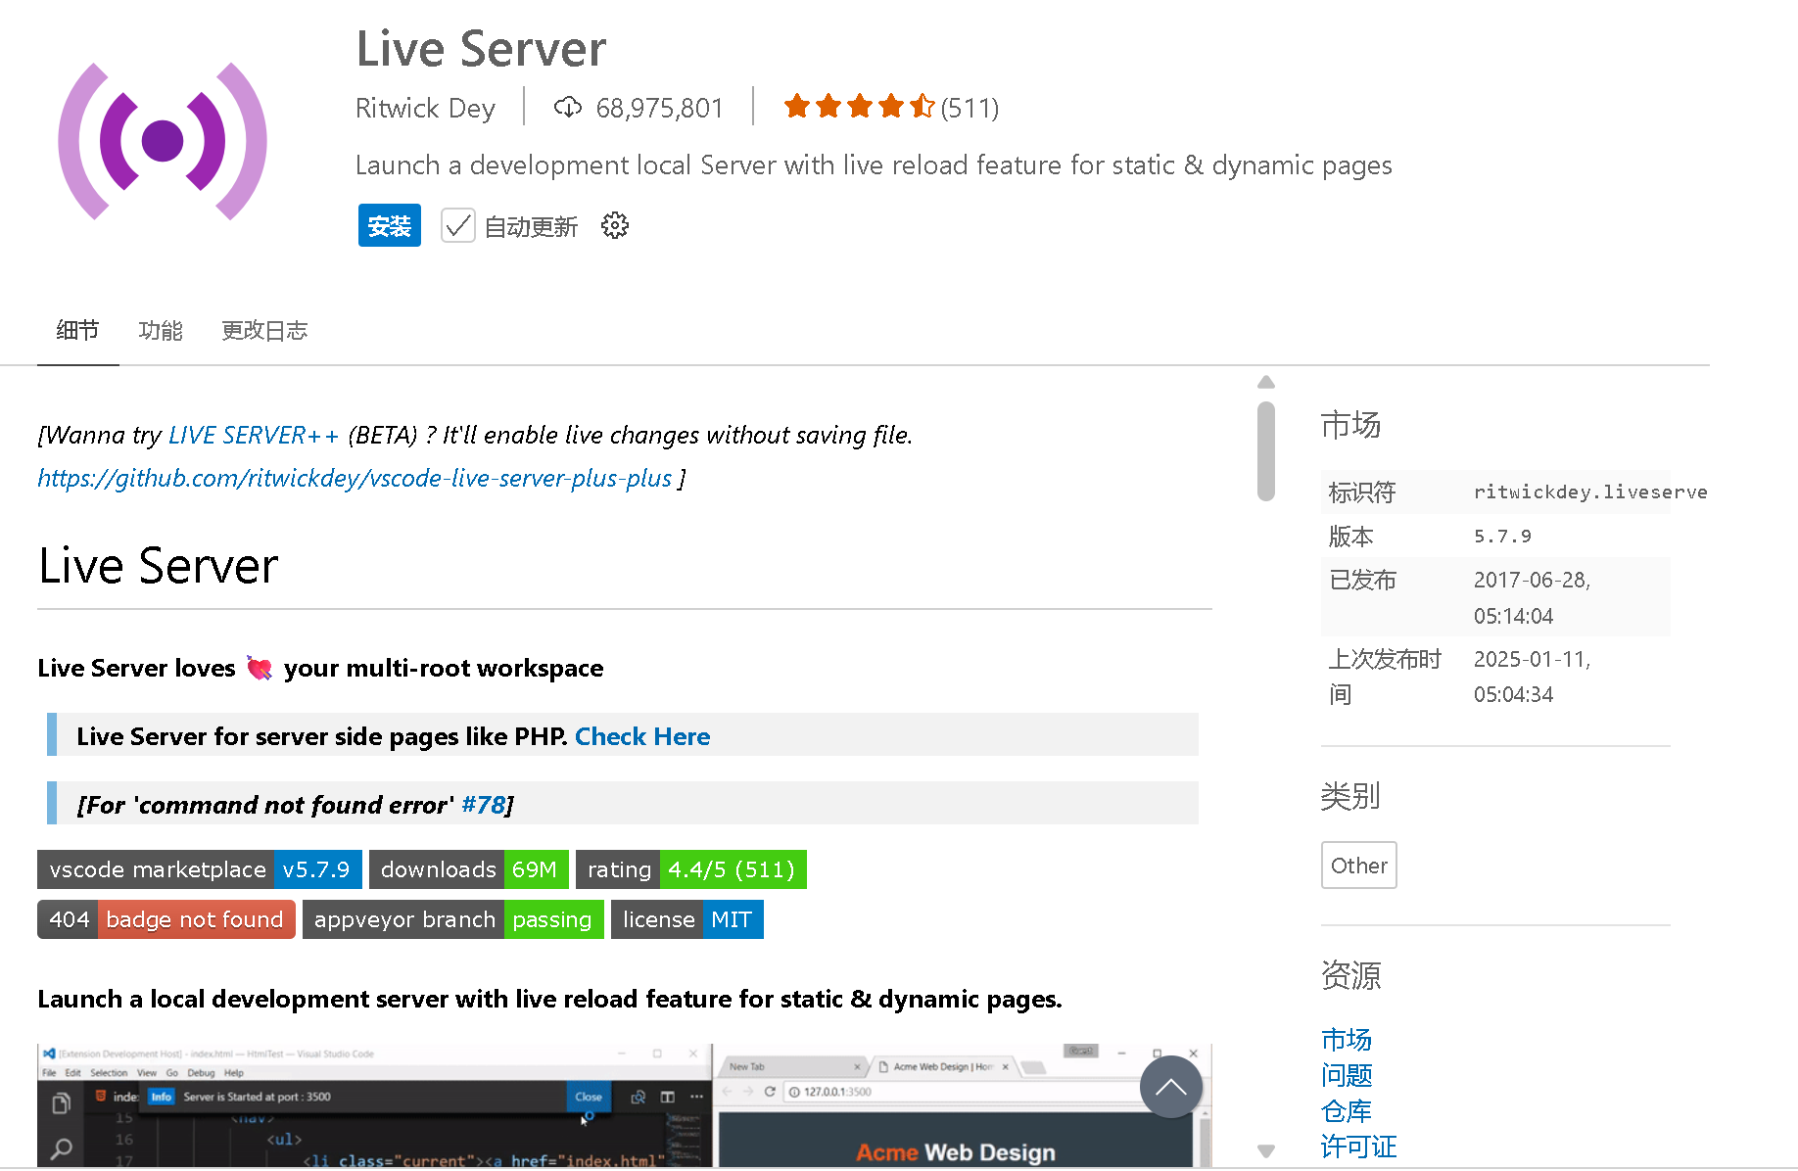Viewport: 1798px width, 1171px height.
Task: Open the LIVE SERVER++ link
Action: click(x=254, y=435)
